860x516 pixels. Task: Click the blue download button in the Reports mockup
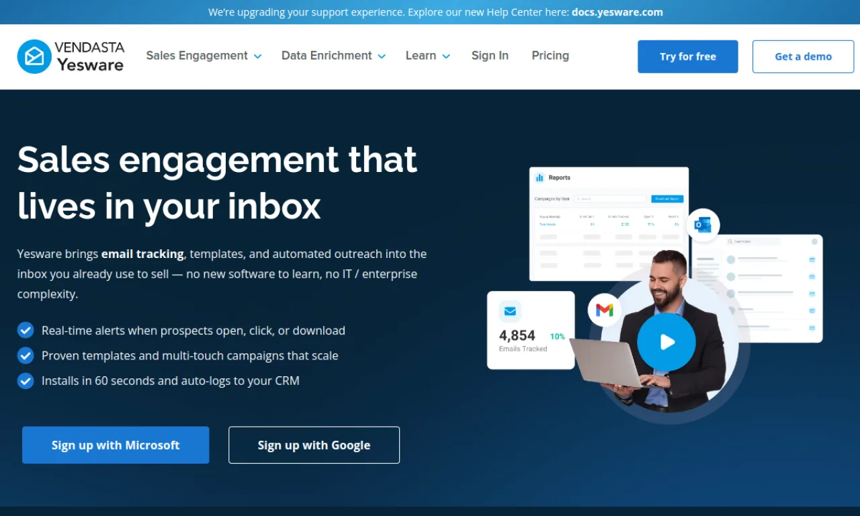point(667,199)
